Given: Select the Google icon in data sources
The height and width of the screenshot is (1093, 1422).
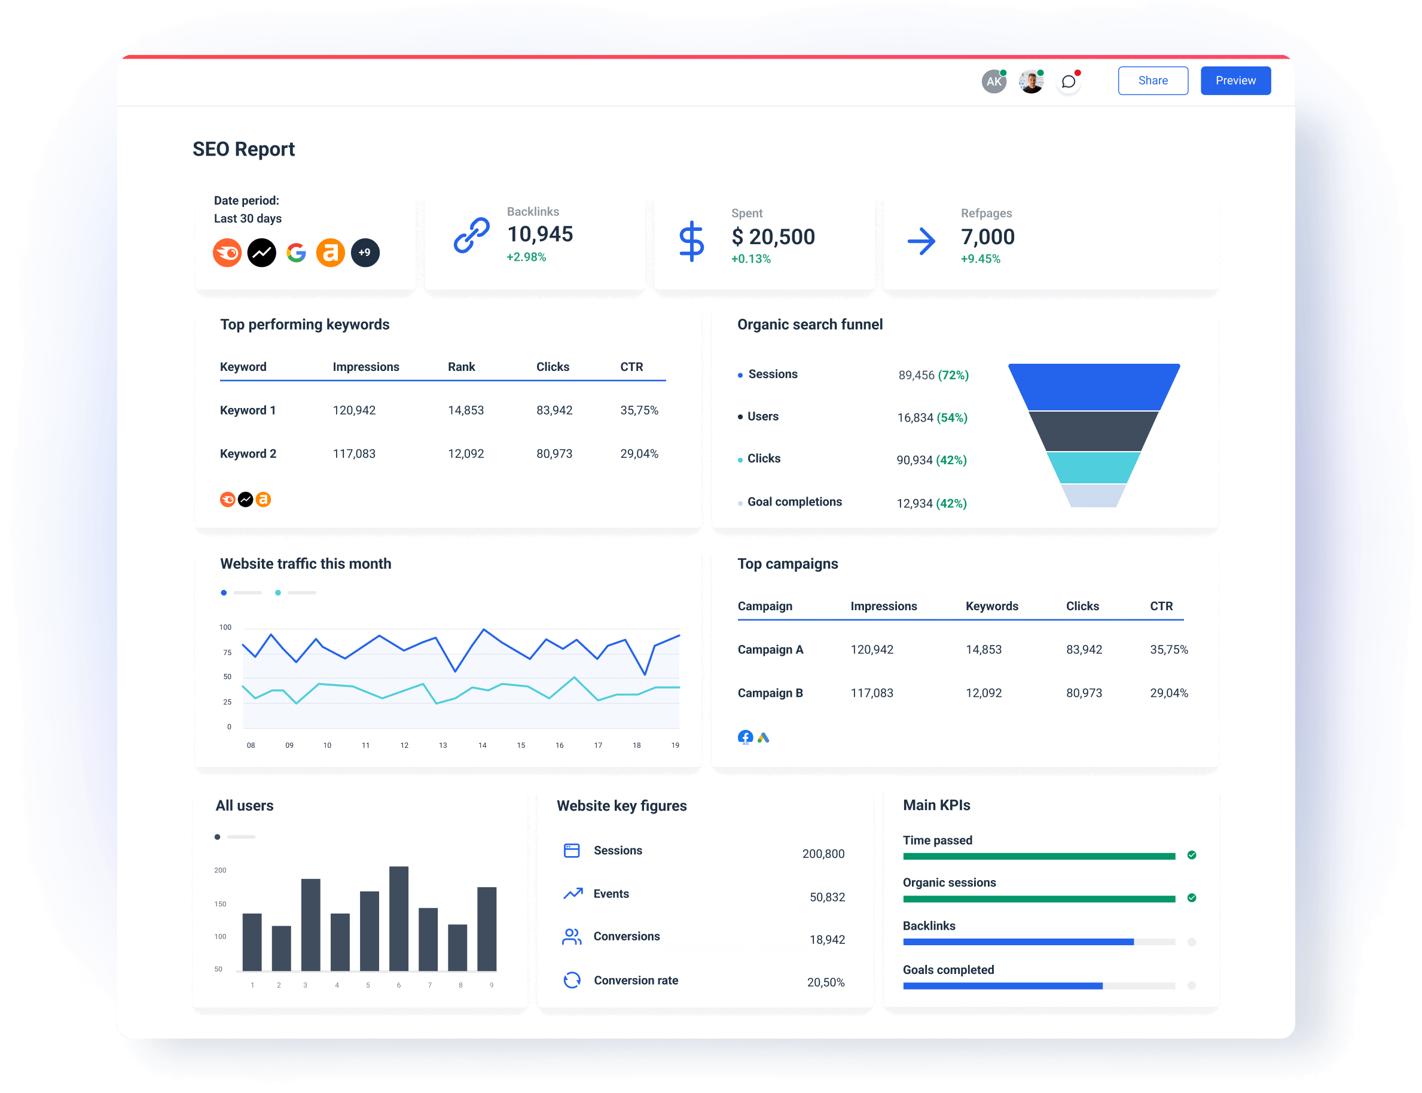Looking at the screenshot, I should coord(297,252).
